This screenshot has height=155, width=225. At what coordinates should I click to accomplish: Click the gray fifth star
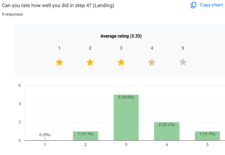point(183,62)
